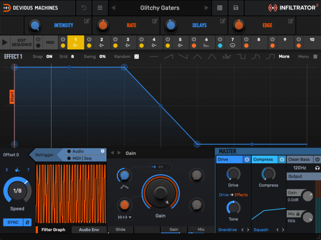
Task: Toggle the Clean Bass power button
Action: 317,160
